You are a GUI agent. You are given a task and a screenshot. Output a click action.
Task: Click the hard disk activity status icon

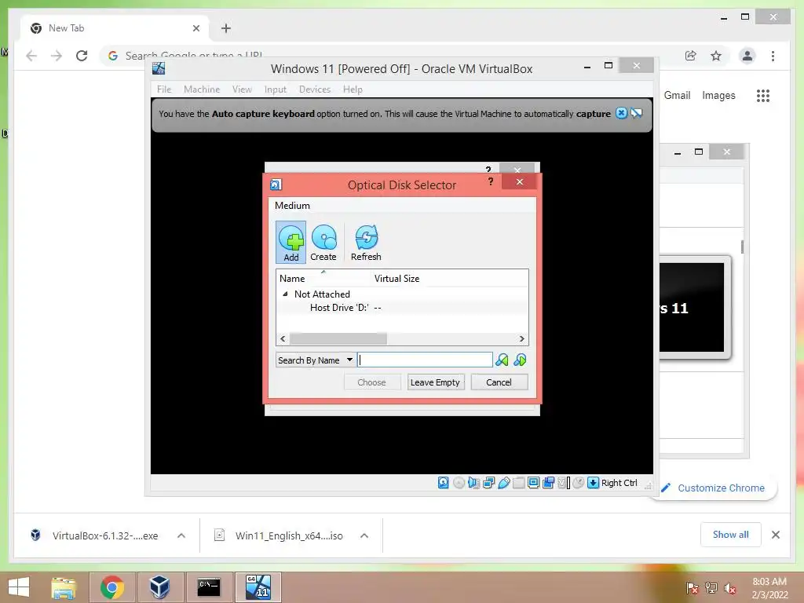[444, 483]
